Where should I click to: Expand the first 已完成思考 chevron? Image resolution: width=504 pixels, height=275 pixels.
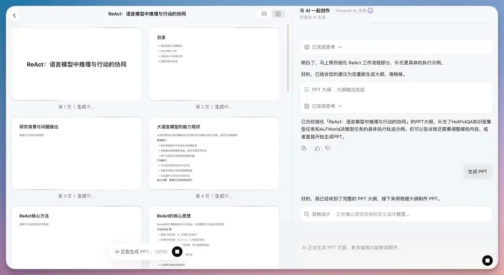click(x=340, y=47)
